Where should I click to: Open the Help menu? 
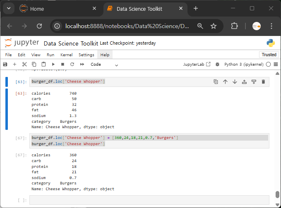click(x=105, y=55)
